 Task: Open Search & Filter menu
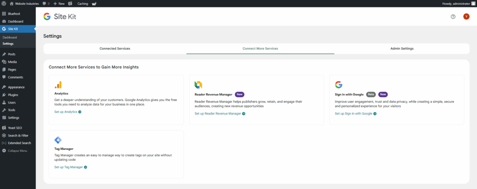(x=18, y=135)
